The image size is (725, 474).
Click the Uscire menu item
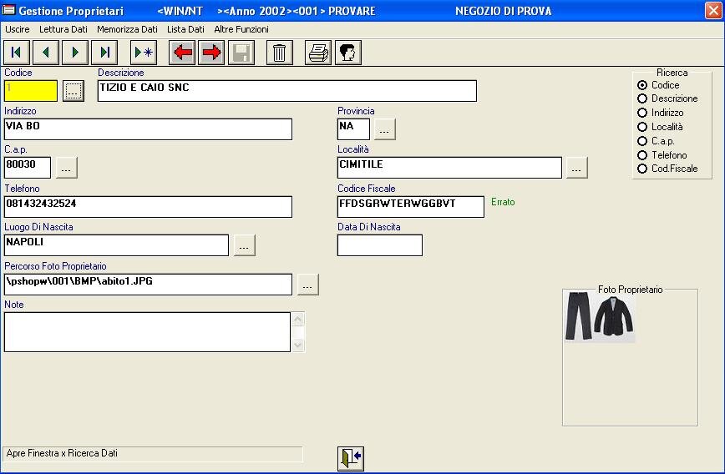[18, 29]
